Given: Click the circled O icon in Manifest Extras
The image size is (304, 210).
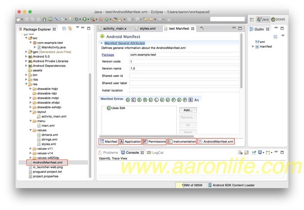Looking at the screenshot, I should [x=128, y=100].
